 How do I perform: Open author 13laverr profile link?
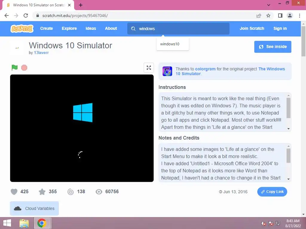pos(41,52)
